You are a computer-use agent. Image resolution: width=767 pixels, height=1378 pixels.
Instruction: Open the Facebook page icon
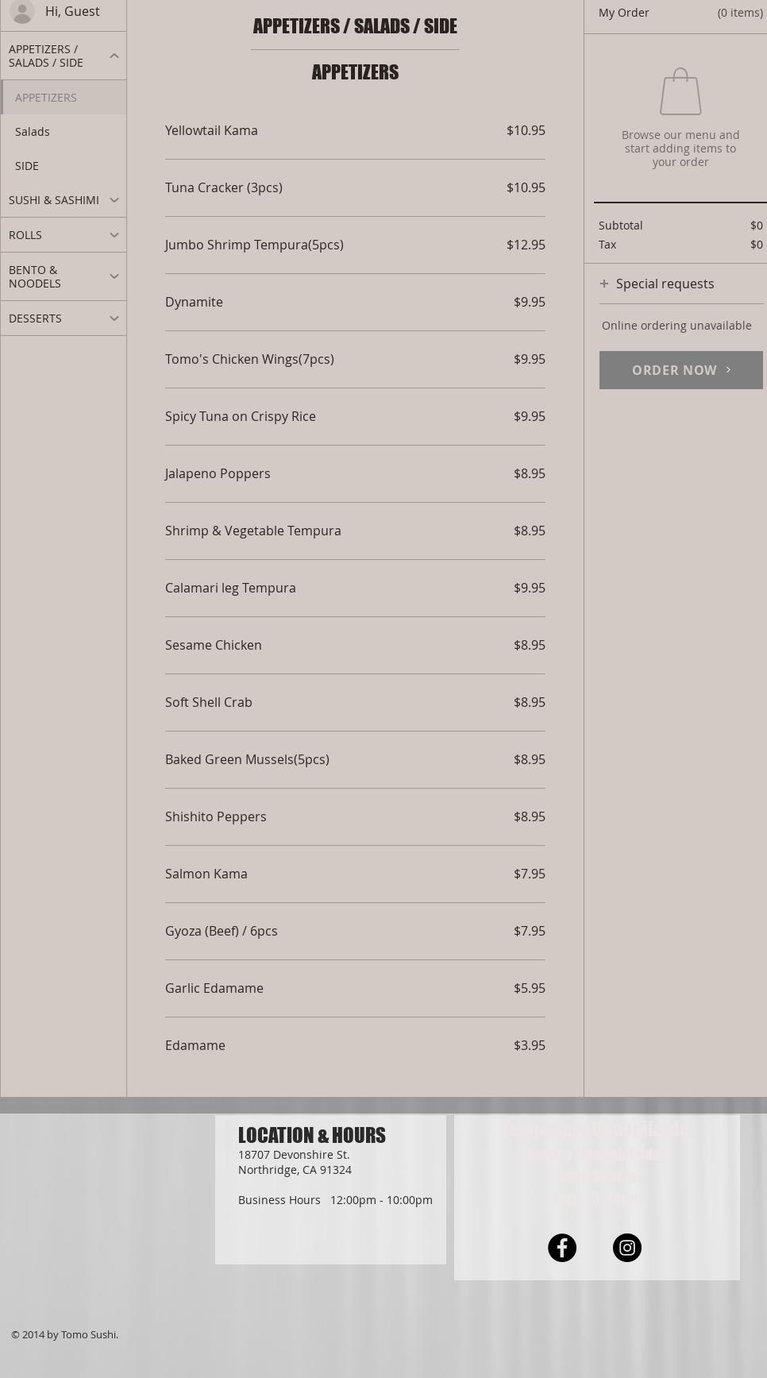pyautogui.click(x=562, y=1248)
